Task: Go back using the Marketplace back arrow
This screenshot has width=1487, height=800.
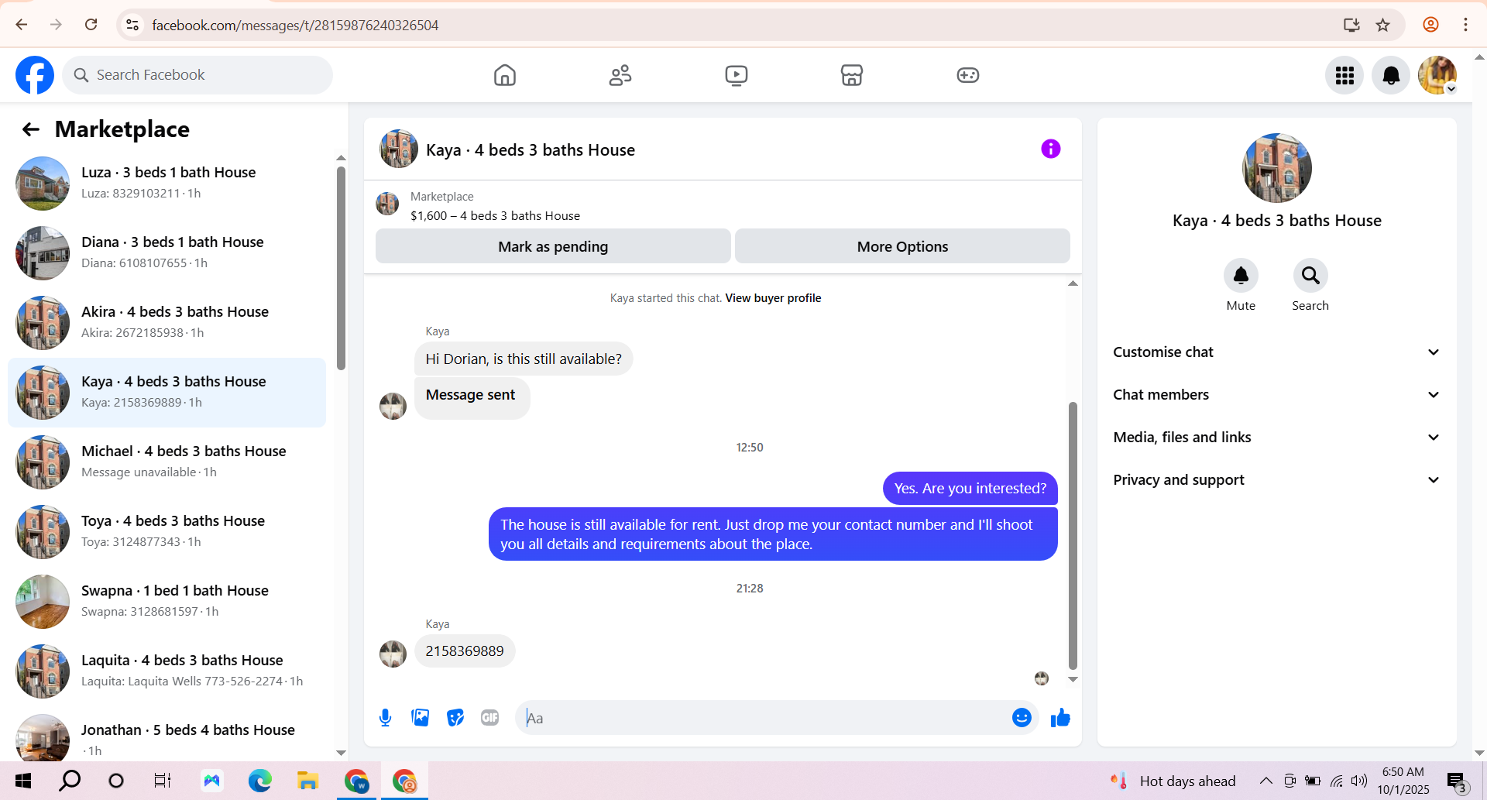Action: tap(31, 129)
